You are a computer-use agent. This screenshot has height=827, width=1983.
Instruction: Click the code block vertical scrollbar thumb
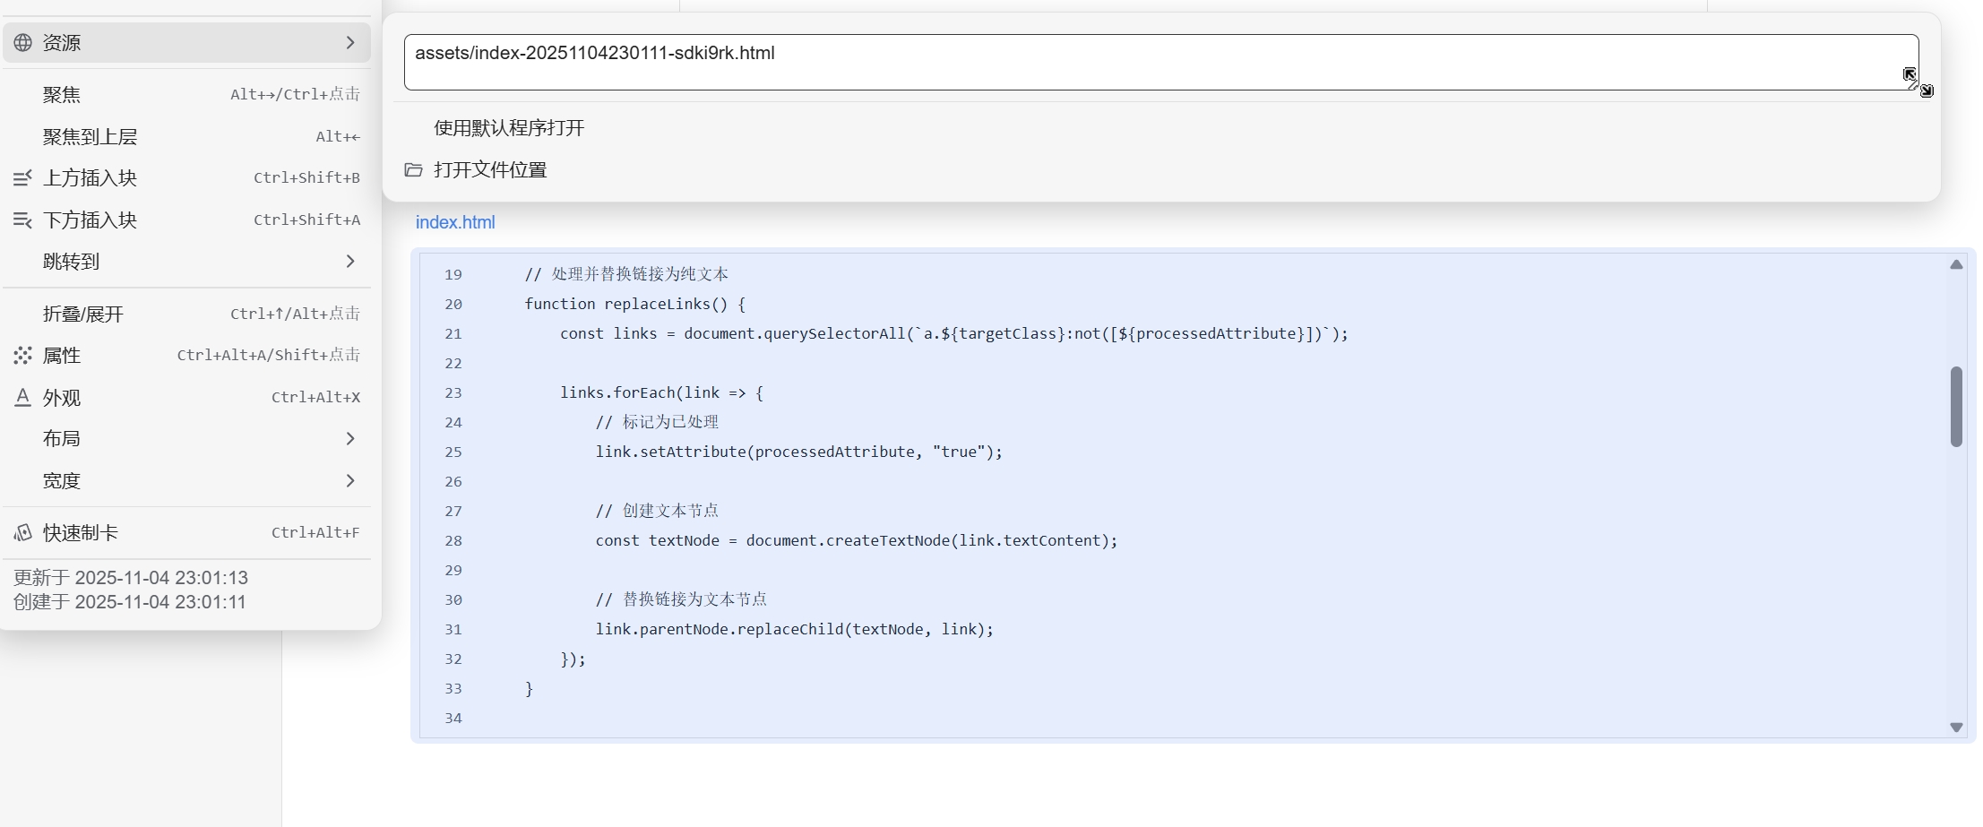[1956, 406]
